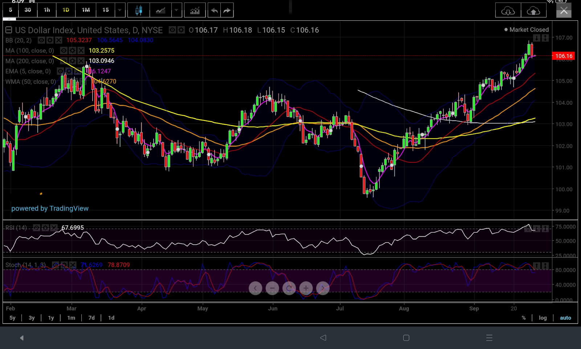Save chart layout to cloud
581x349 pixels.
[x=533, y=11]
